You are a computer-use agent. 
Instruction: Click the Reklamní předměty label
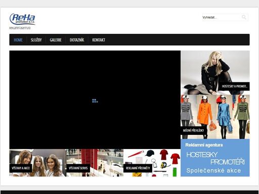click(138, 168)
